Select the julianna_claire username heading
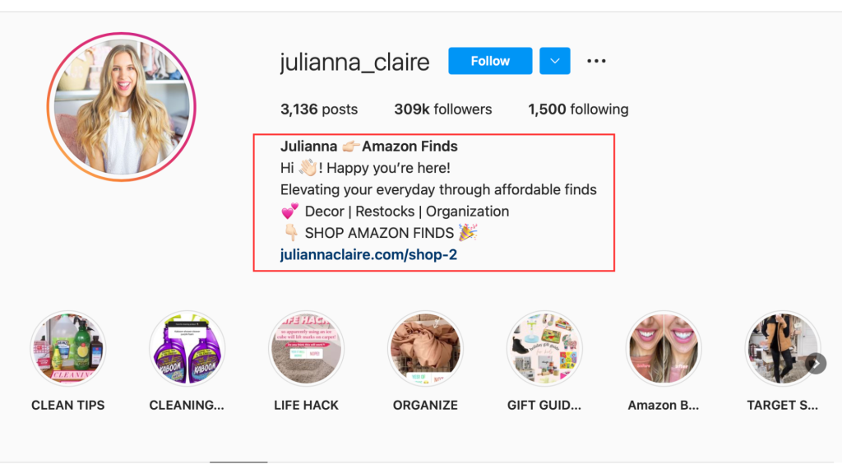 point(355,63)
